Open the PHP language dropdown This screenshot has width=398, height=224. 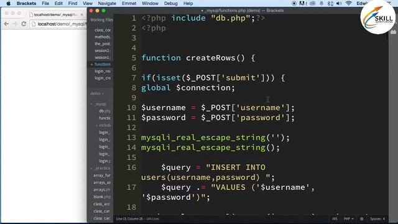click(x=348, y=218)
